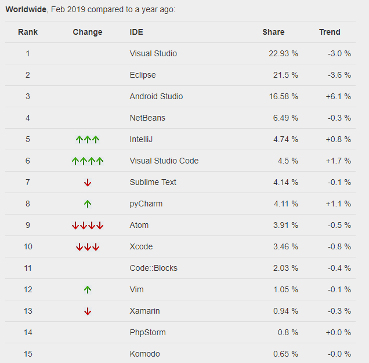This screenshot has height=363, width=369.
Task: Select the Visual Studio row name
Action: tap(153, 53)
